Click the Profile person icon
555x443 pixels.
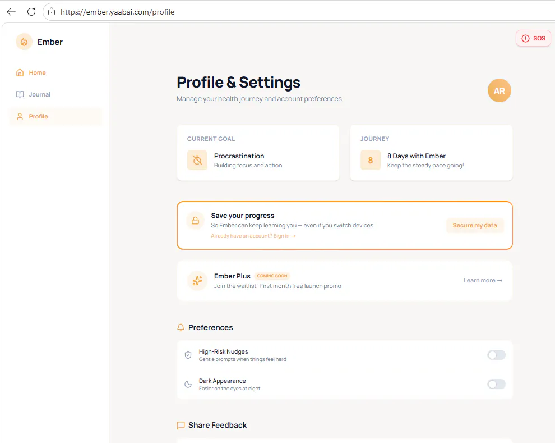pyautogui.click(x=20, y=117)
